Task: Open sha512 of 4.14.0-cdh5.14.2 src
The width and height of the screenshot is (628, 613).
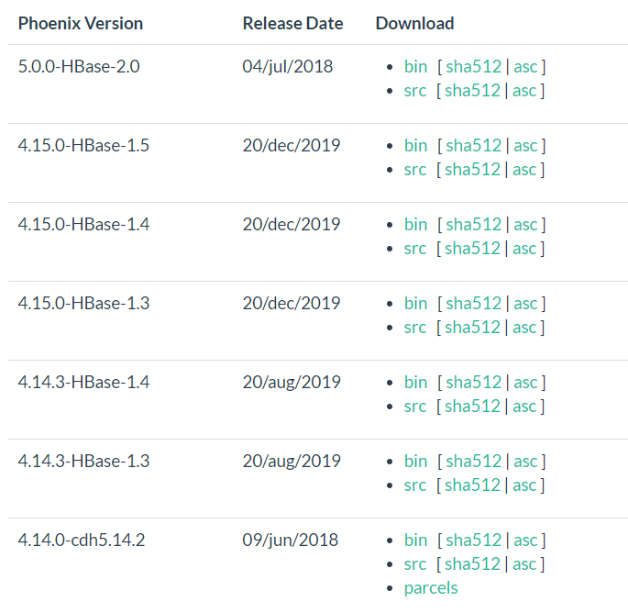Action: point(472,564)
